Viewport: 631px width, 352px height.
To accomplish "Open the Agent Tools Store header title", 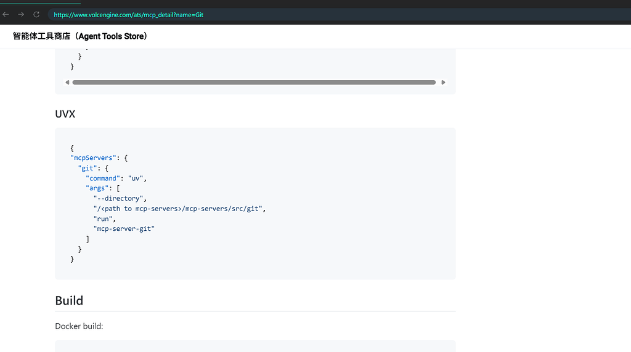I will [80, 36].
